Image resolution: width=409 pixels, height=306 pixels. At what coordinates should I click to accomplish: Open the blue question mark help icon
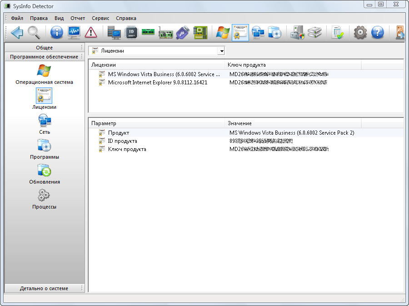point(378,33)
